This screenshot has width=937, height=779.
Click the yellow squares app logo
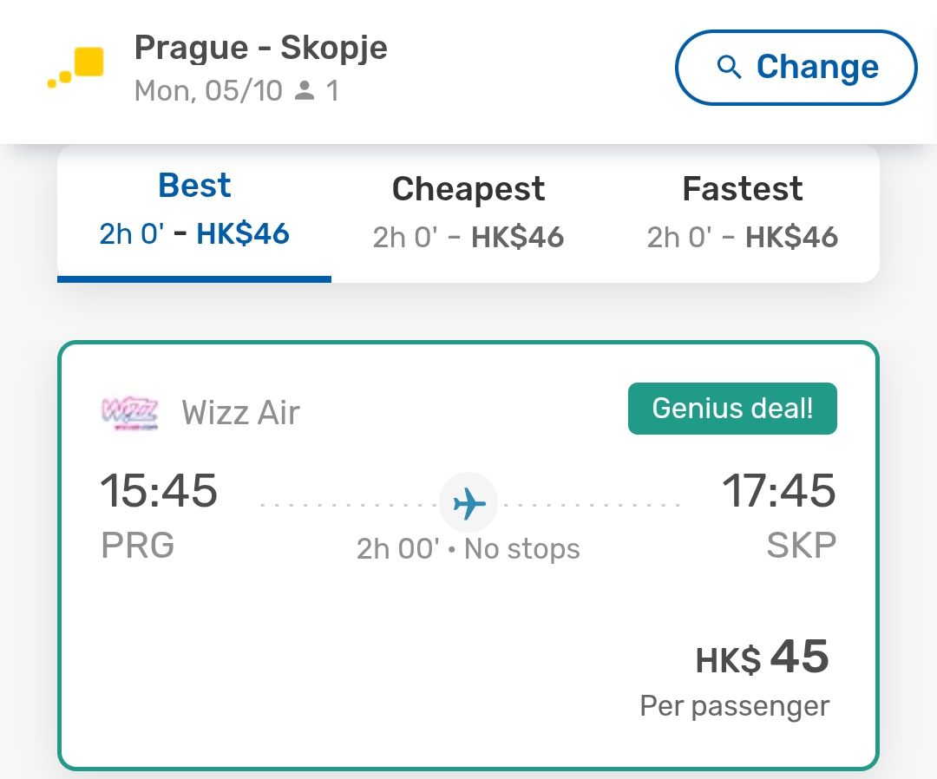coord(75,68)
